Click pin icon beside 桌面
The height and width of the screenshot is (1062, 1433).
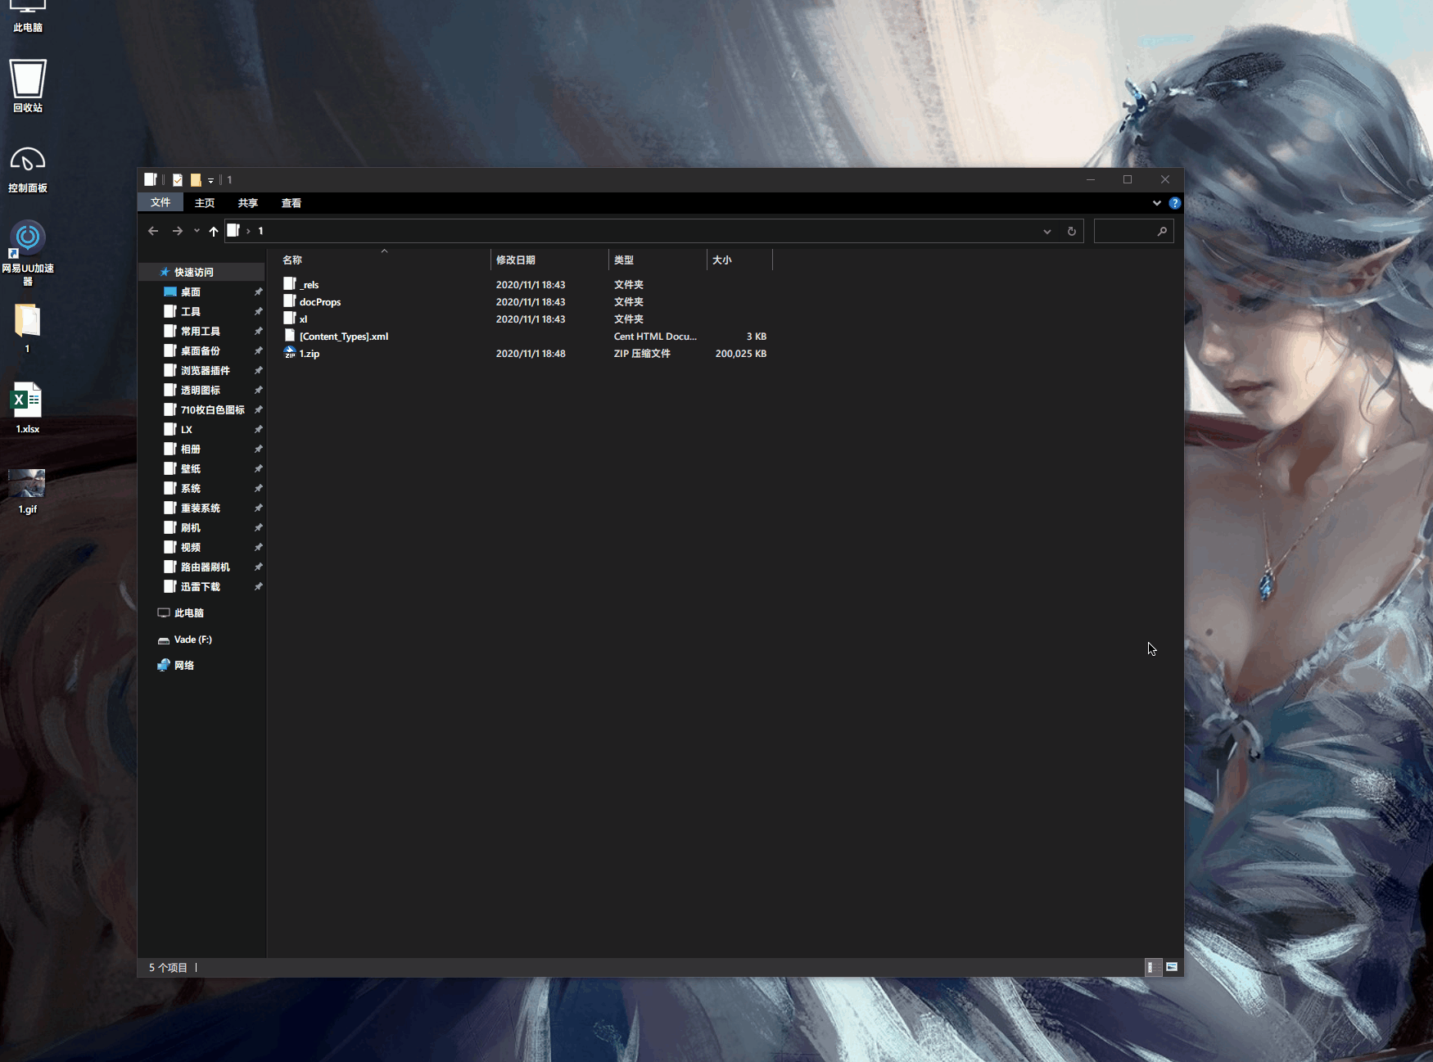point(258,291)
